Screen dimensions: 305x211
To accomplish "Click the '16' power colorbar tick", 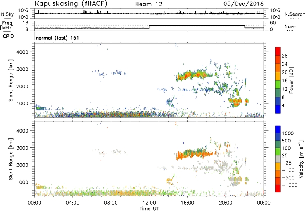I will pos(284,81).
